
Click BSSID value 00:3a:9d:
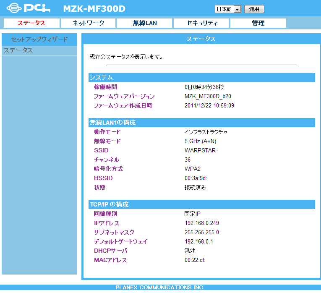[196, 178]
